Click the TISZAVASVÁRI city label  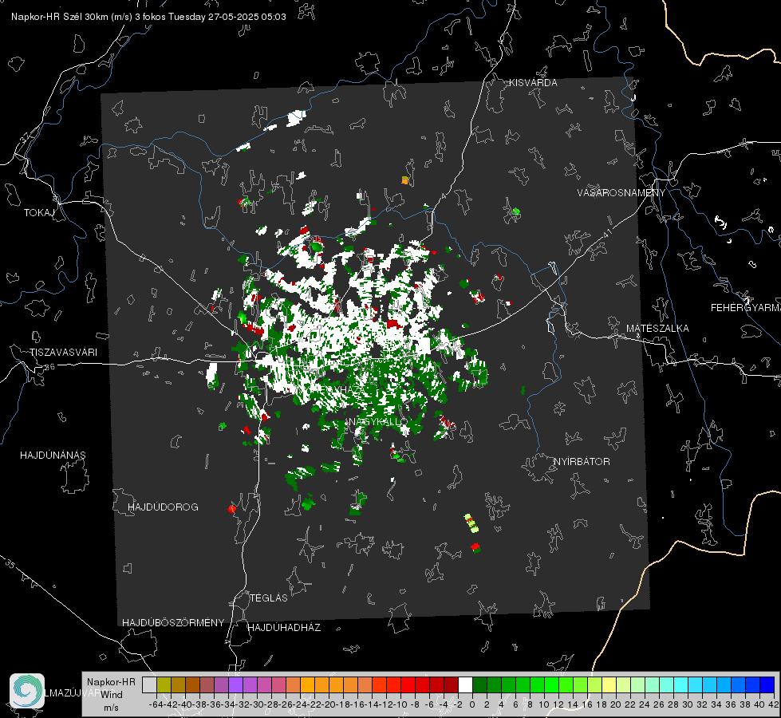pyautogui.click(x=63, y=353)
